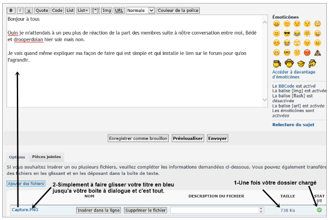Apply italic with the i button
This screenshot has height=220, width=329.
pyautogui.click(x=20, y=11)
